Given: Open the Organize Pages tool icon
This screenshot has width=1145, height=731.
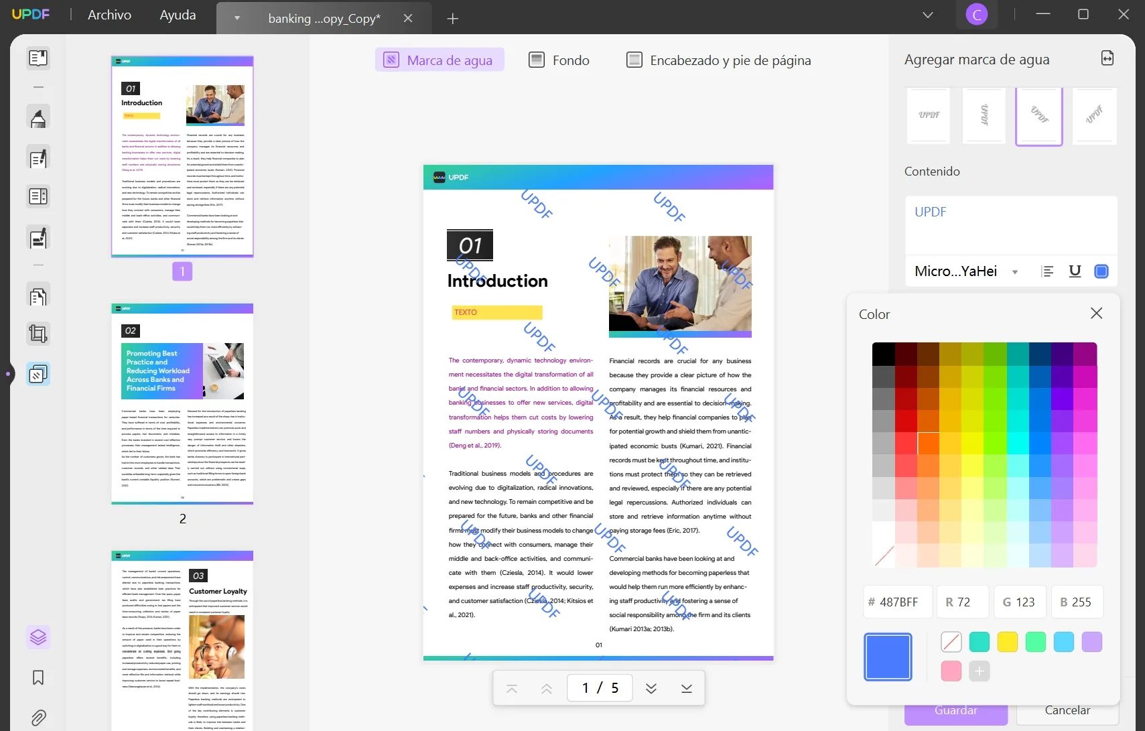Looking at the screenshot, I should 38,296.
